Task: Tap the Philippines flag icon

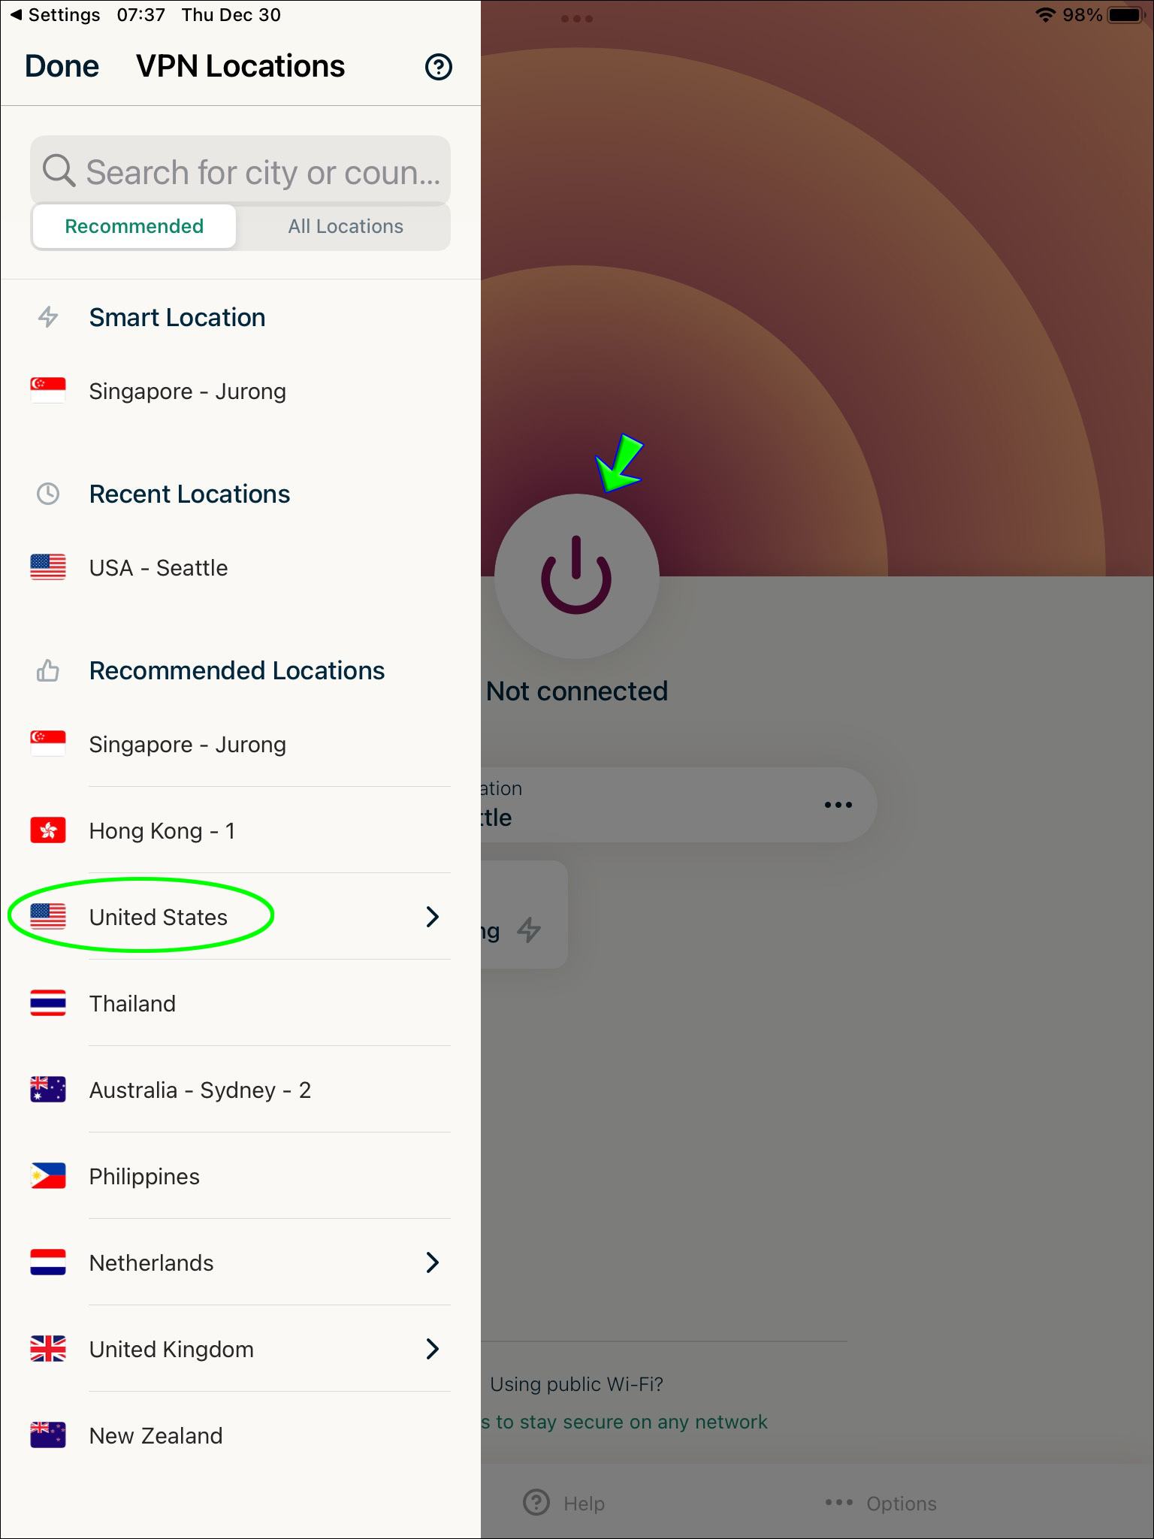Action: coord(48,1176)
